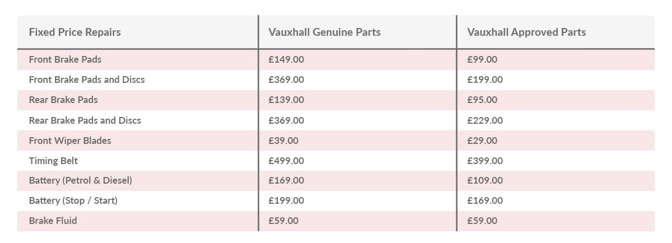
Task: Click Battery (Petrol & Diesel) label
Action: (81, 180)
